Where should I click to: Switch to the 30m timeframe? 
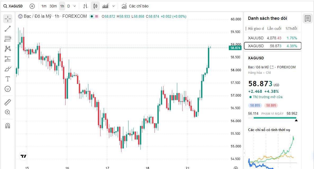tap(53, 6)
